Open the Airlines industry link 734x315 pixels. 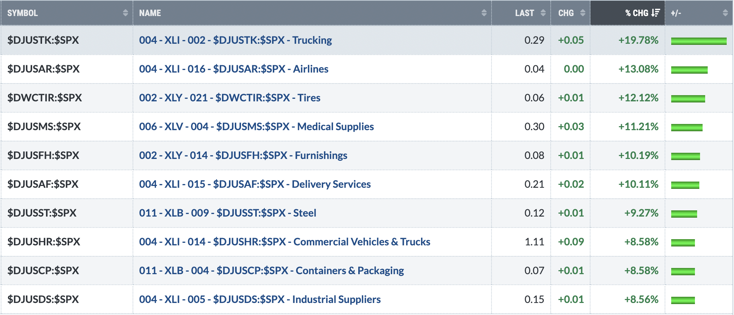(x=234, y=69)
